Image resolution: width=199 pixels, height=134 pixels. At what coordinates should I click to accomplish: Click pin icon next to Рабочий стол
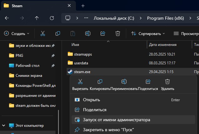point(53,66)
